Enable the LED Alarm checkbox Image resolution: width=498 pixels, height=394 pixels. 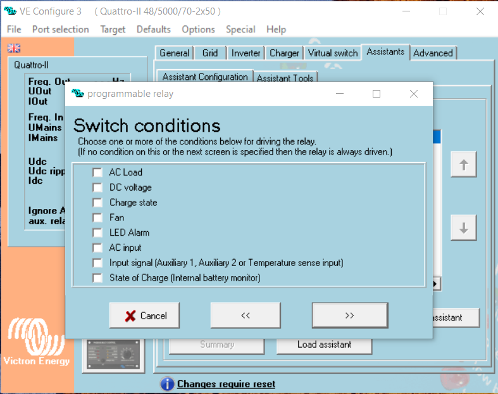point(97,232)
